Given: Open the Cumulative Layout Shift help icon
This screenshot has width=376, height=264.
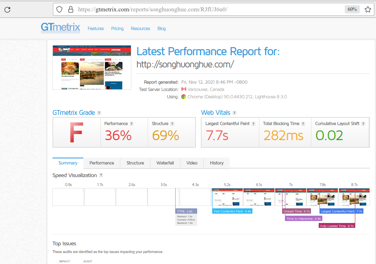Looking at the screenshot, I should click(x=363, y=124).
